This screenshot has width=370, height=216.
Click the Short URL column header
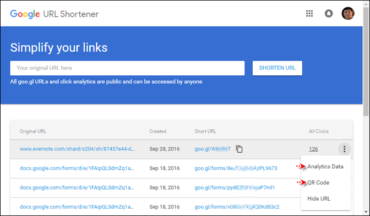(x=205, y=131)
